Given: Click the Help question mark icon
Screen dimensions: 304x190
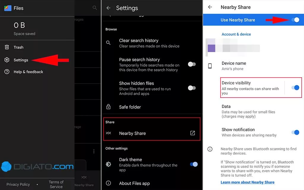Looking at the screenshot, I should [x=7, y=72].
